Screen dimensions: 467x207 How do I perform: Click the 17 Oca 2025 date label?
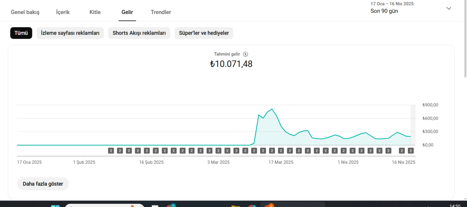(x=29, y=162)
